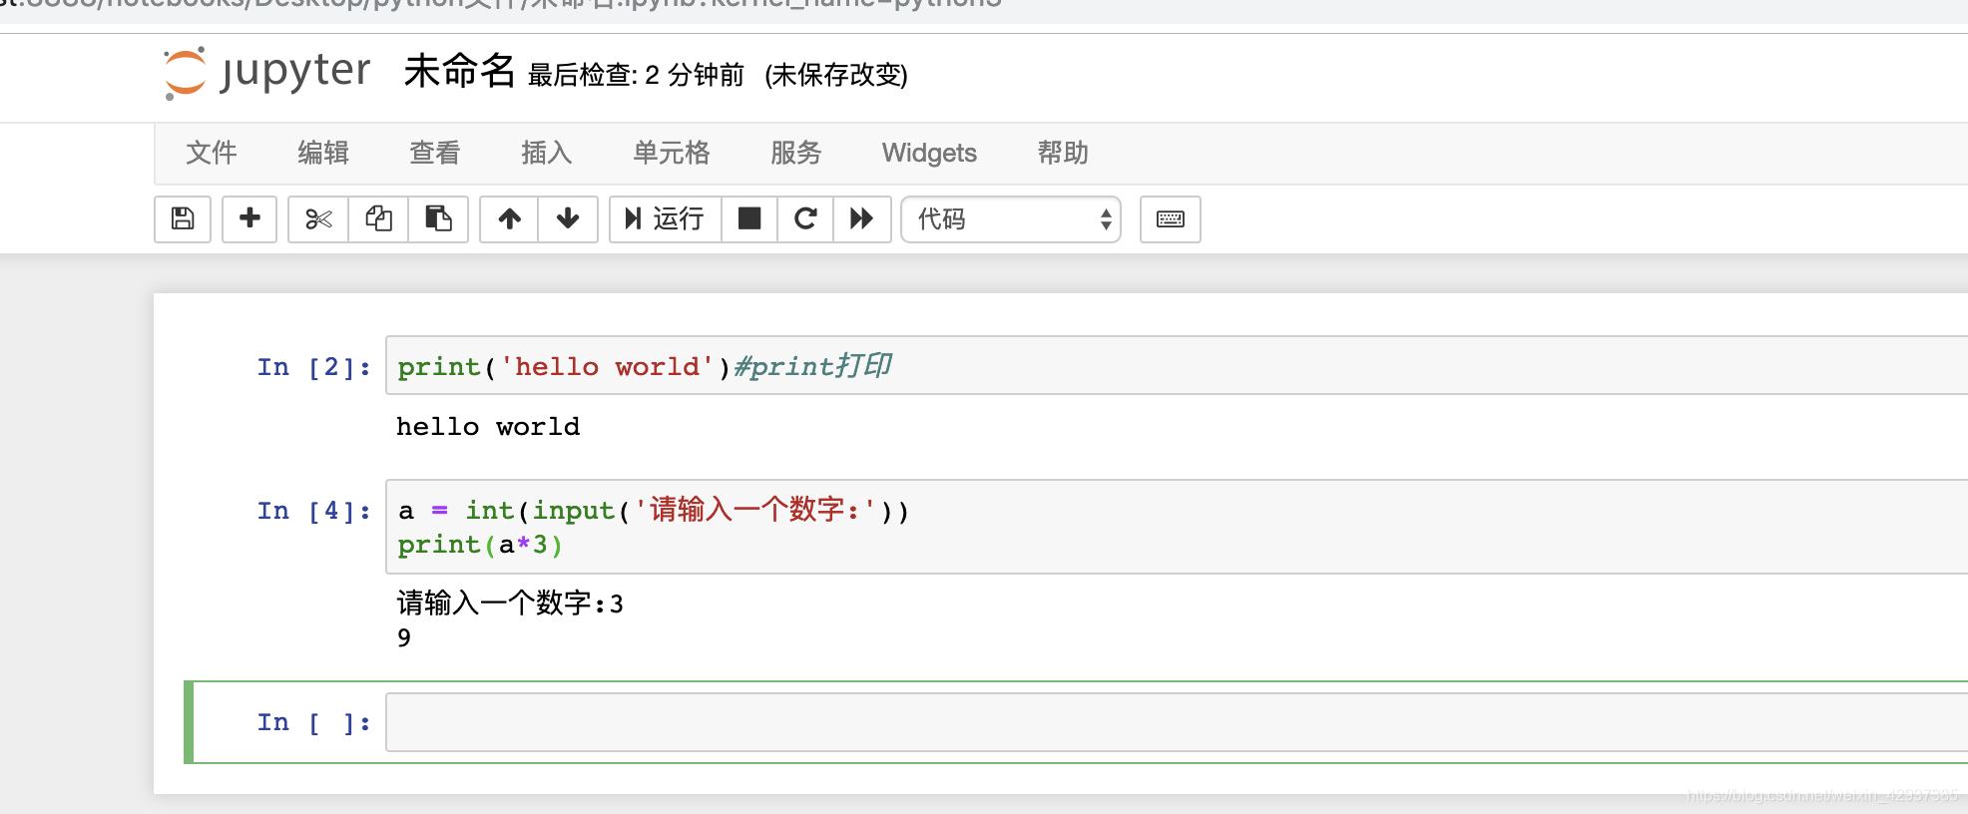Image resolution: width=1968 pixels, height=814 pixels.
Task: Open the 帮助 menu
Action: click(x=1063, y=153)
